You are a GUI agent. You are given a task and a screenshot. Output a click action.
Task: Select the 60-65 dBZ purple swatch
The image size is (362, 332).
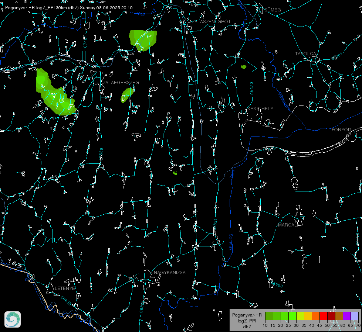click(347, 316)
